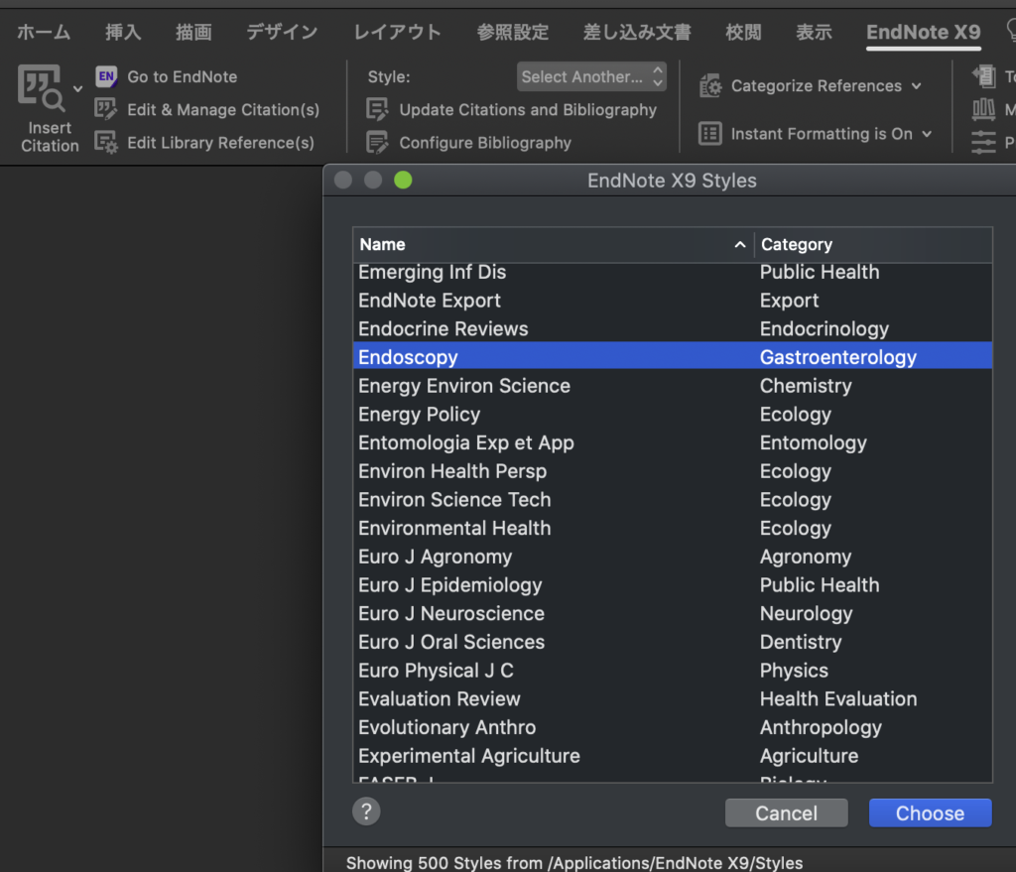1016x872 pixels.
Task: Click the Dentistry category cell
Action: tap(801, 643)
